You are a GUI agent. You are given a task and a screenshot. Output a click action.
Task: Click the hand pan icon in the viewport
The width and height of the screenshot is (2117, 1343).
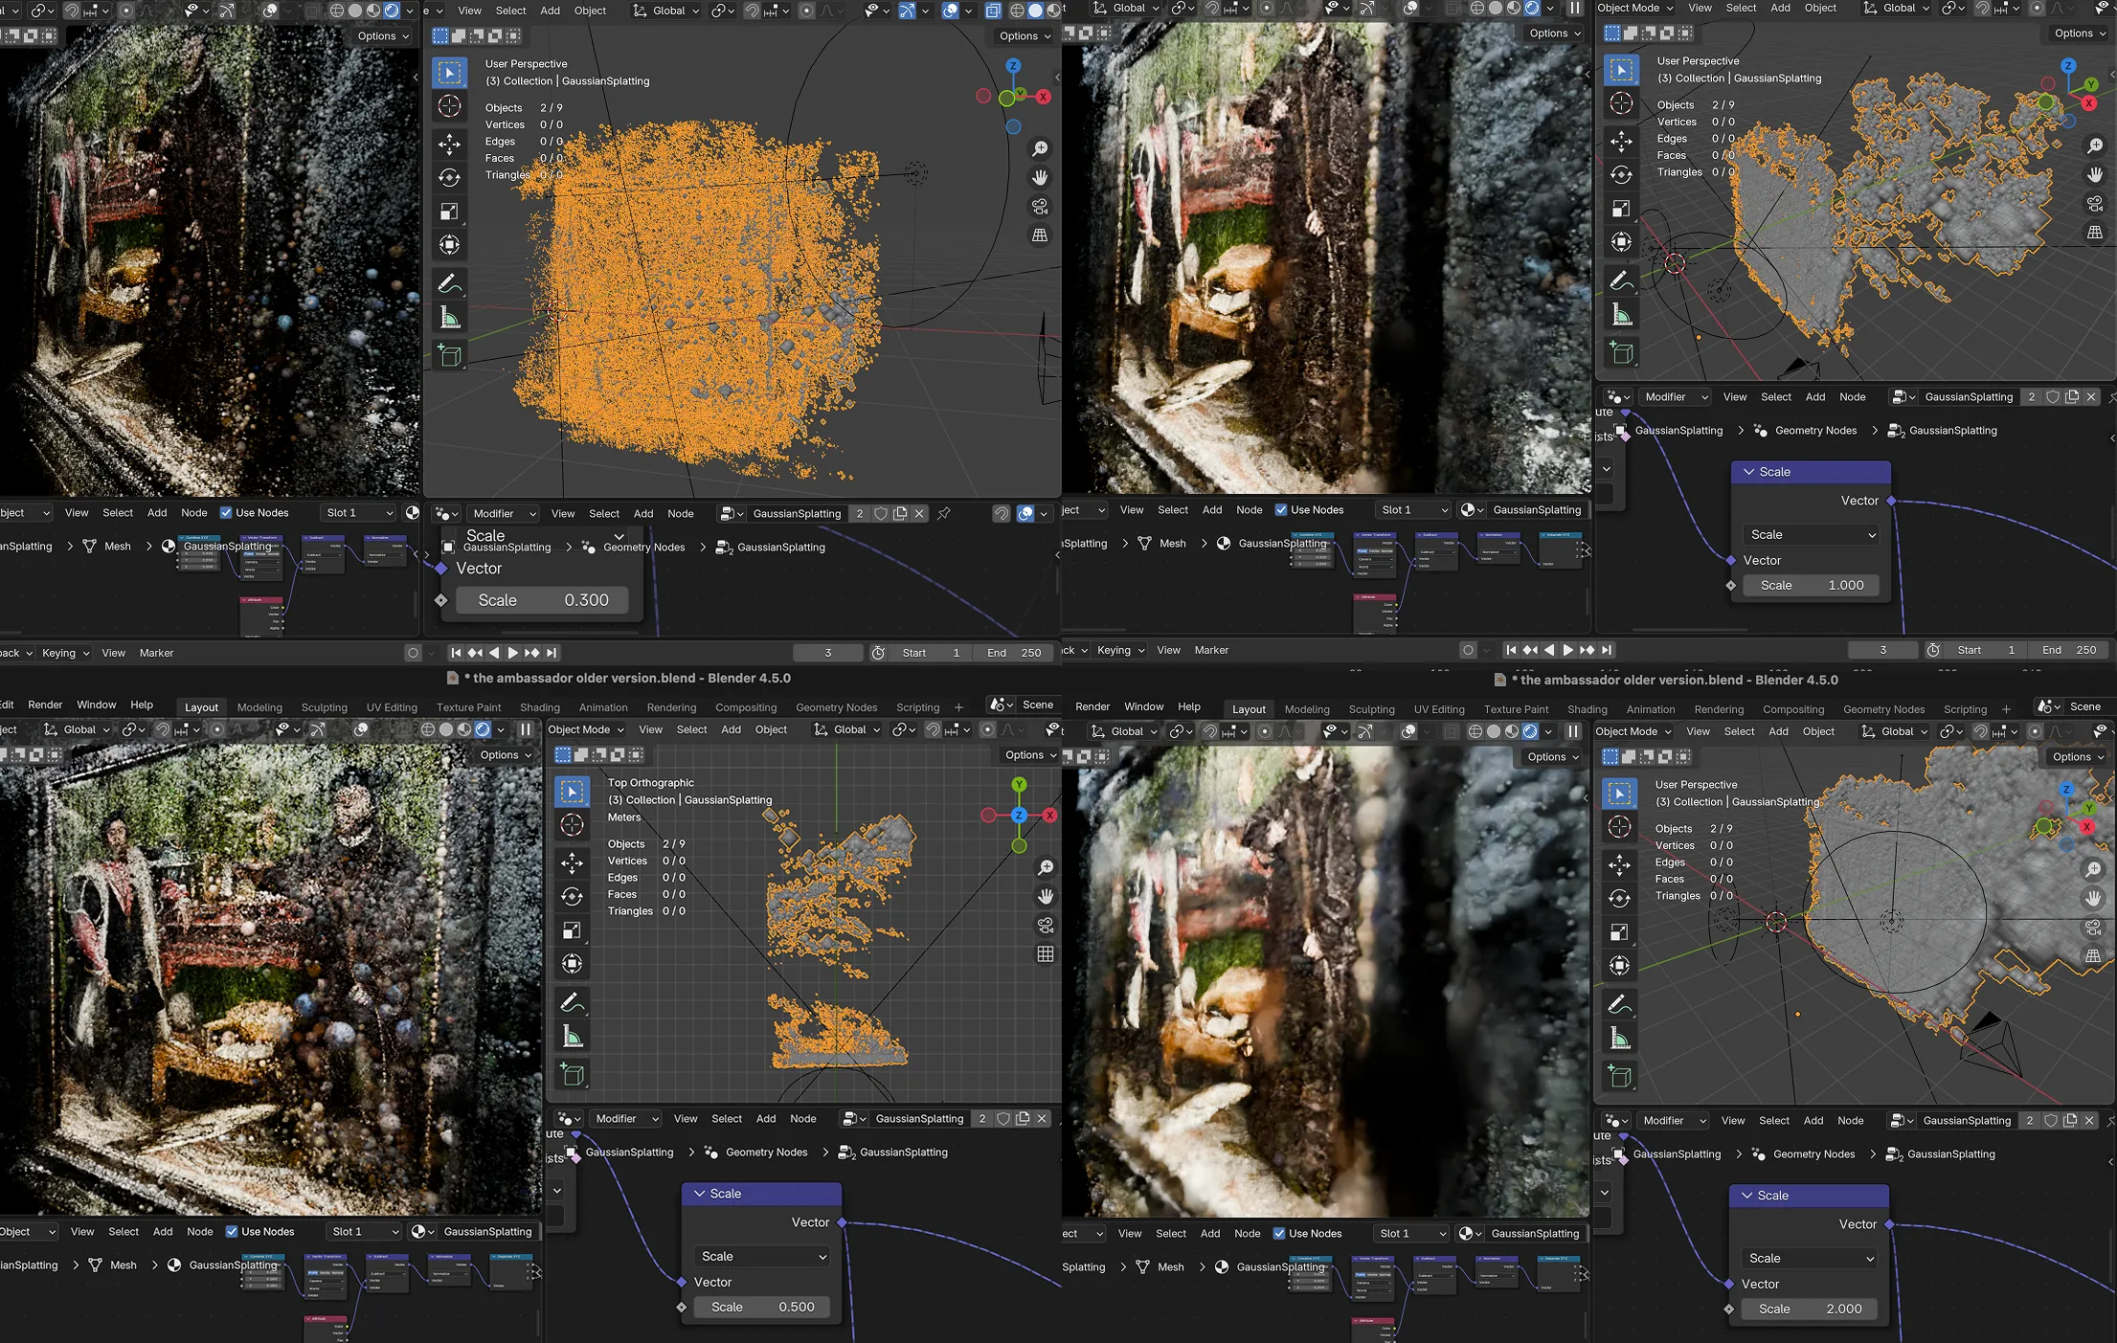pyautogui.click(x=1040, y=176)
